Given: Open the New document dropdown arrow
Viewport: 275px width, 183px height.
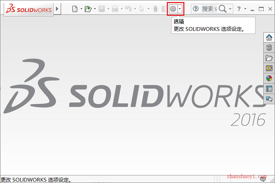Looking at the screenshot, I should pyautogui.click(x=81, y=8).
